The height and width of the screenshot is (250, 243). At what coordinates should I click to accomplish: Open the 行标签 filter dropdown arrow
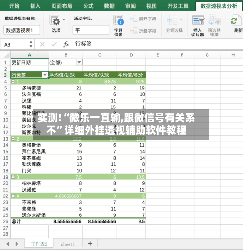pos(45,75)
